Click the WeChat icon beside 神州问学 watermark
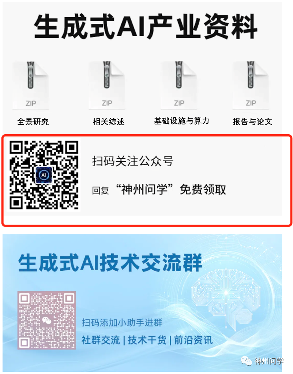The width and height of the screenshot is (293, 374). click(246, 361)
